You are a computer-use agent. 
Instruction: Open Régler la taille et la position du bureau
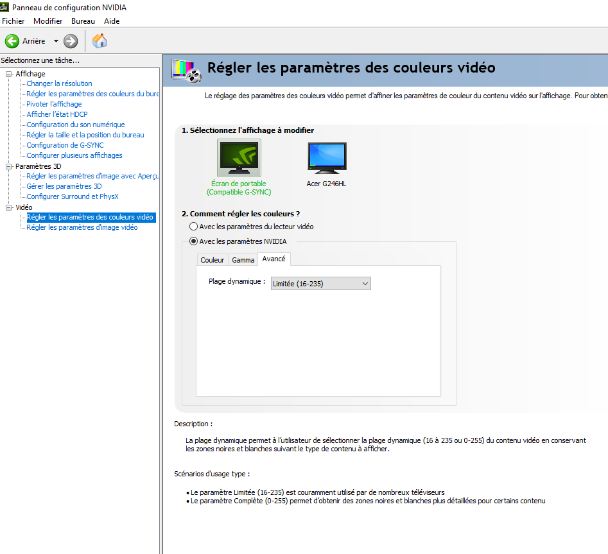pos(85,135)
